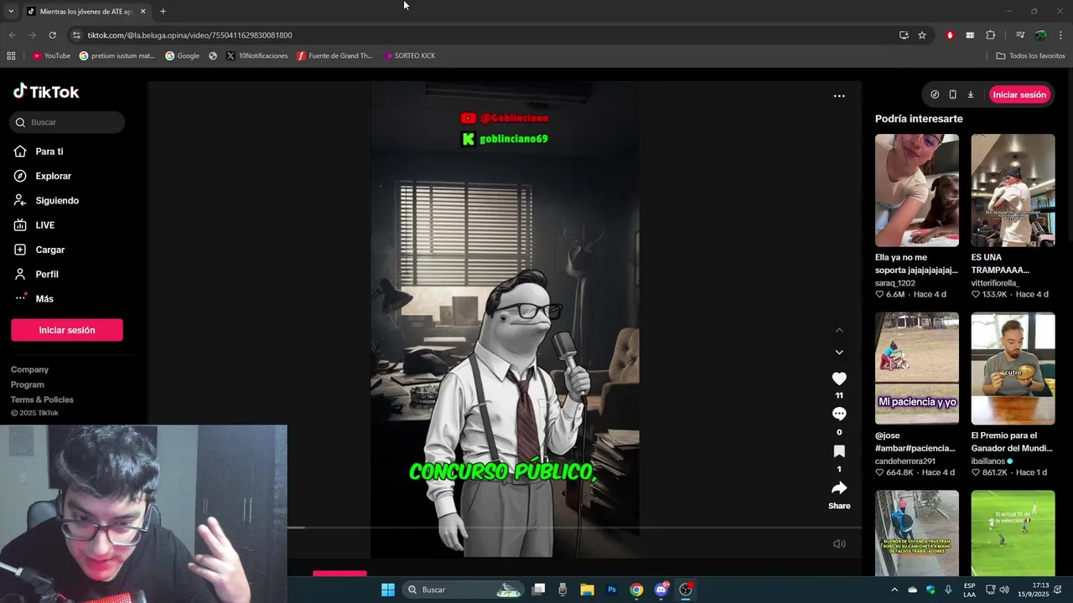The image size is (1073, 603).
Task: Click the install app icon in address bar
Action: coord(904,35)
